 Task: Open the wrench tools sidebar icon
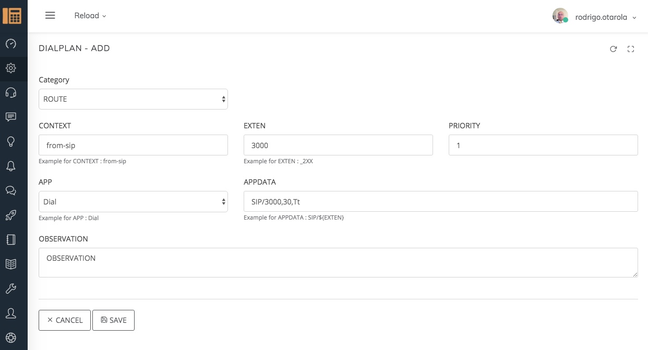click(x=11, y=288)
